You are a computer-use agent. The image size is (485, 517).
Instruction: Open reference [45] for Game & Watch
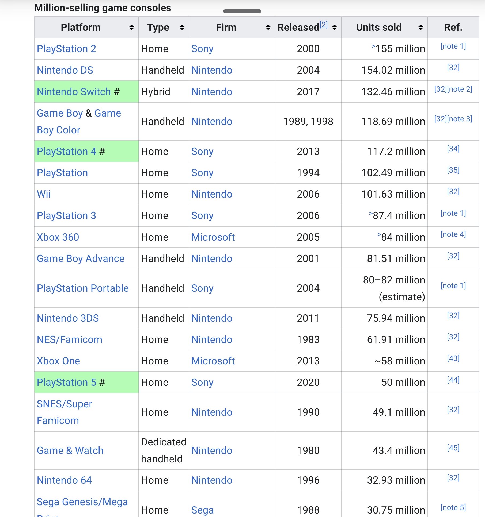coord(453,448)
